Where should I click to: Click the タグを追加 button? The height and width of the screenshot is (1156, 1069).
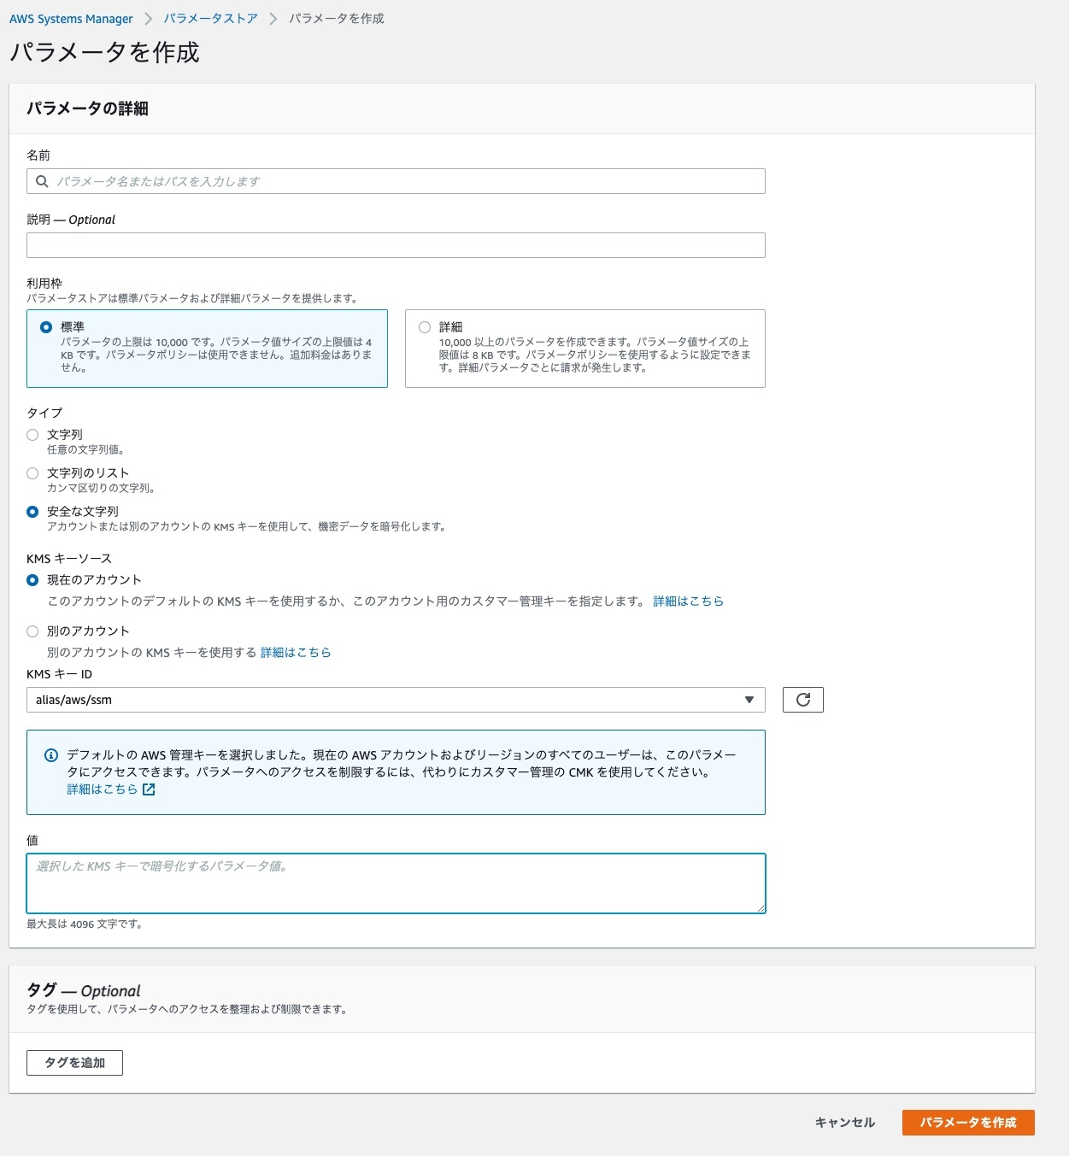click(x=74, y=1063)
